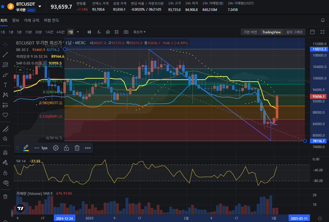This screenshot has width=329, height=222.
Task: Select the 15분 timeframe
Action: tap(28, 32)
